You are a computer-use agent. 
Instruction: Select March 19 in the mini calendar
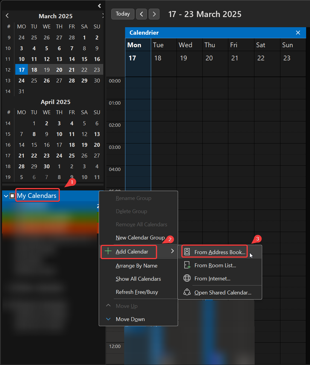46,70
